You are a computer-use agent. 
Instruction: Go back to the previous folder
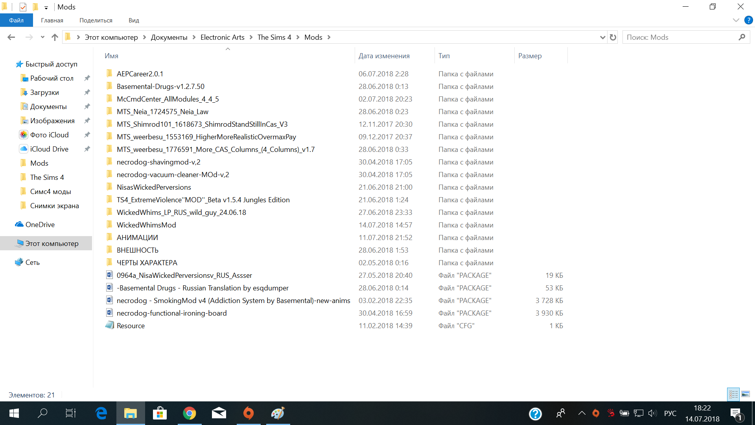pyautogui.click(x=11, y=37)
